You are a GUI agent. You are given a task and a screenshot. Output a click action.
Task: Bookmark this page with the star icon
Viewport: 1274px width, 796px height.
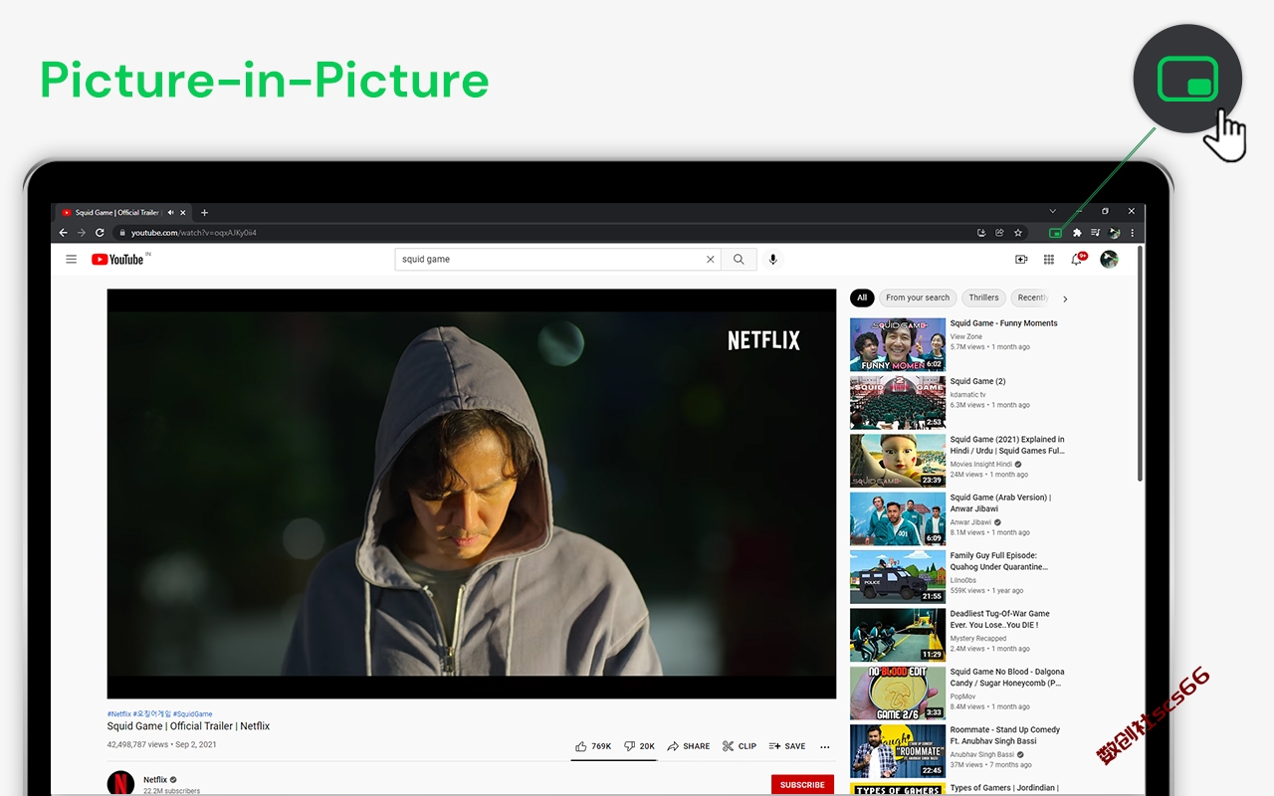pyautogui.click(x=1017, y=233)
